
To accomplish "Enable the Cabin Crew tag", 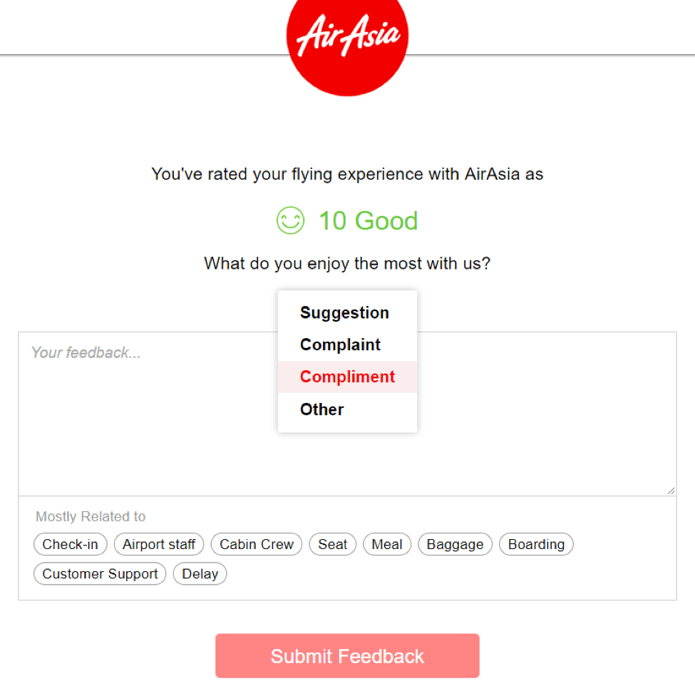I will tap(257, 544).
